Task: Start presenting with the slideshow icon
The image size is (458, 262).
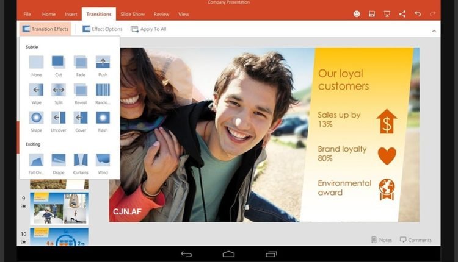Action: coord(387,14)
